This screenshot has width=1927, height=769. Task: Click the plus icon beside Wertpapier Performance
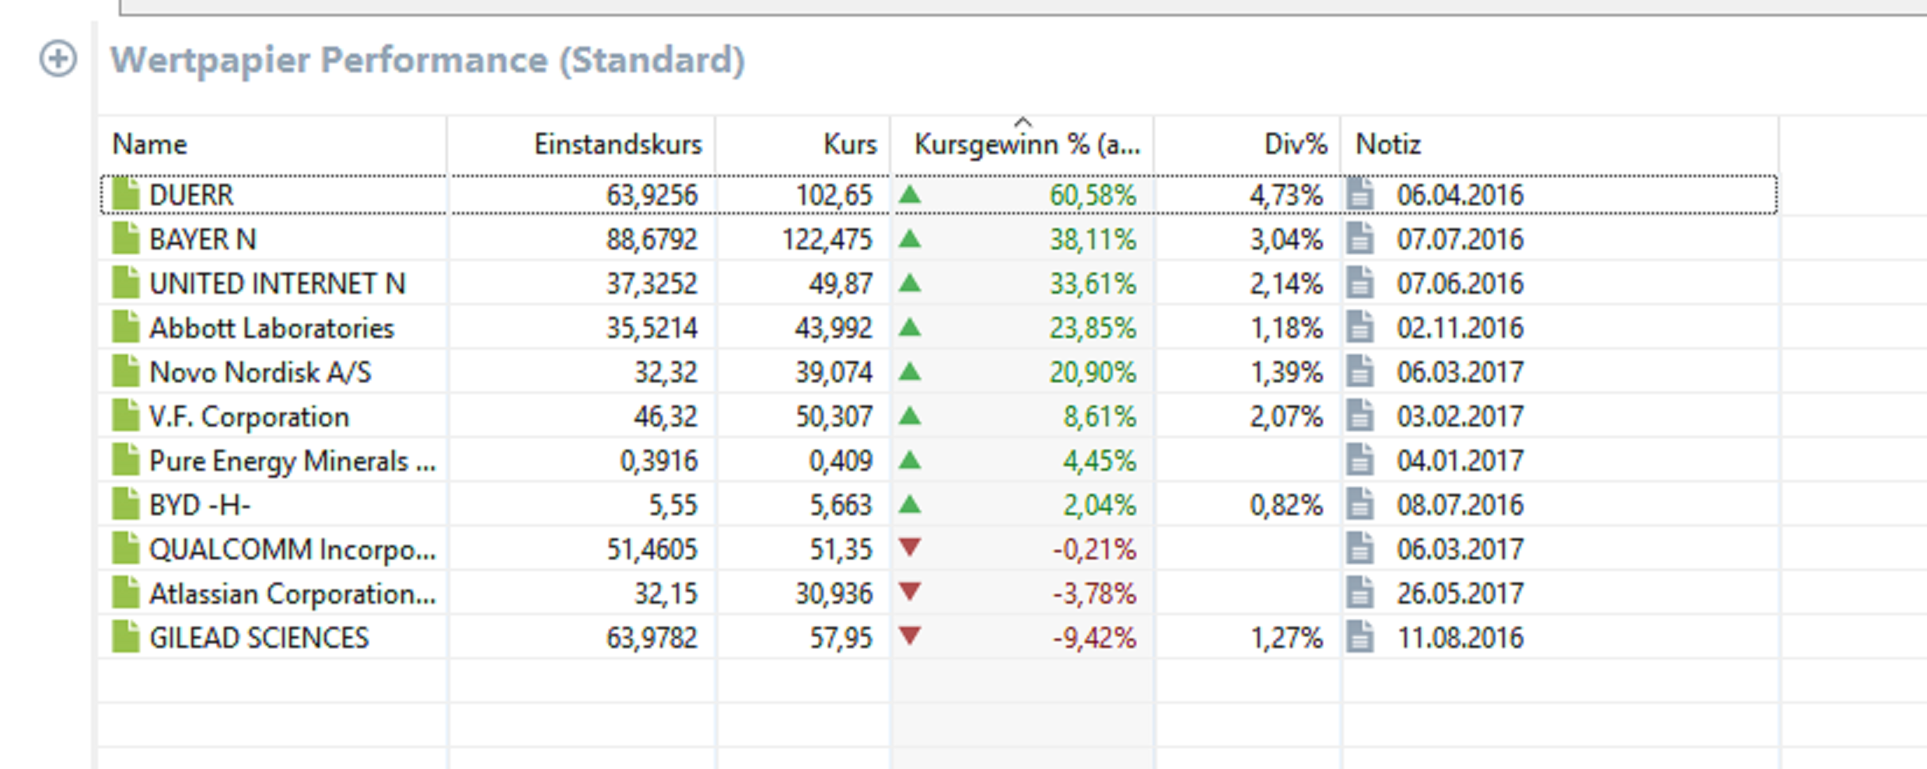coord(58,60)
